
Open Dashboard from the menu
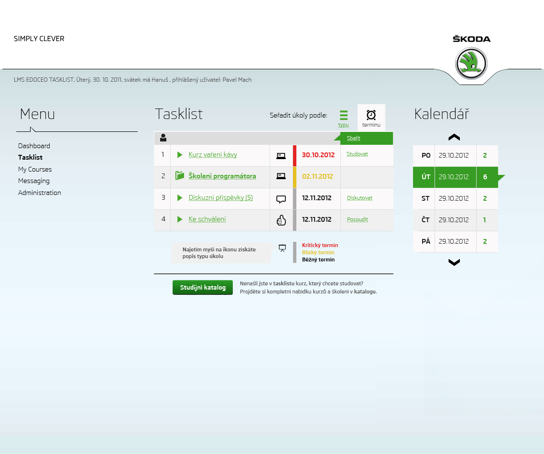tap(34, 146)
